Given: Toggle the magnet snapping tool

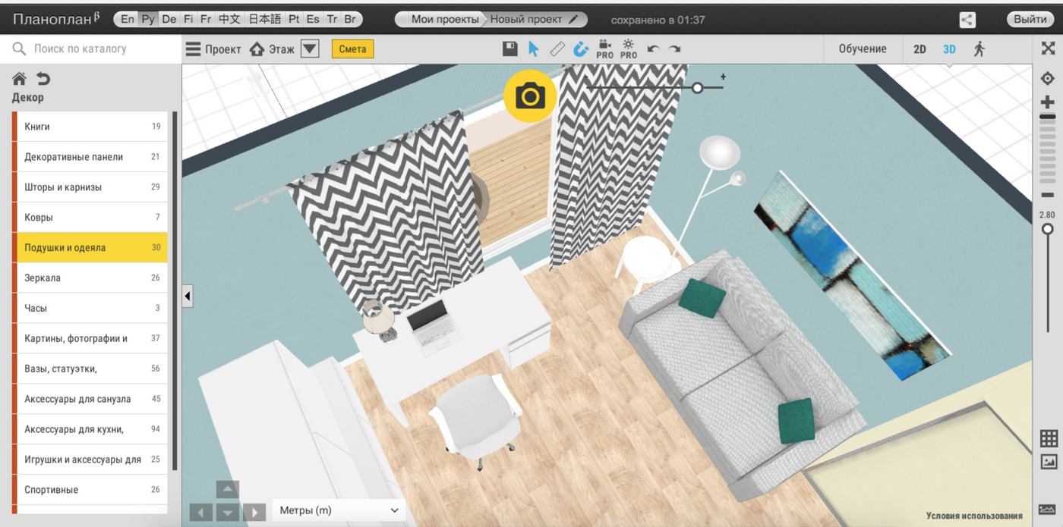Looking at the screenshot, I should click(581, 49).
